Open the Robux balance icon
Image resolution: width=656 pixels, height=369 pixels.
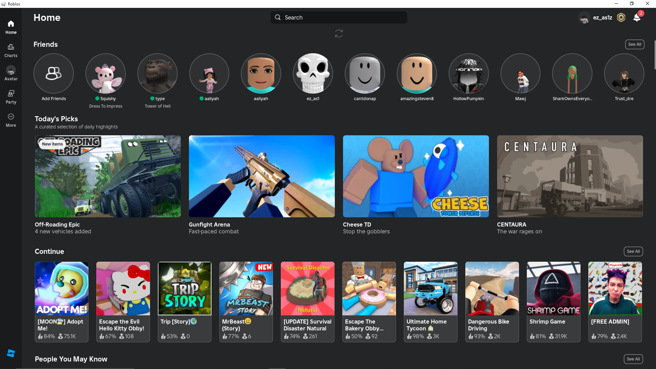[621, 17]
